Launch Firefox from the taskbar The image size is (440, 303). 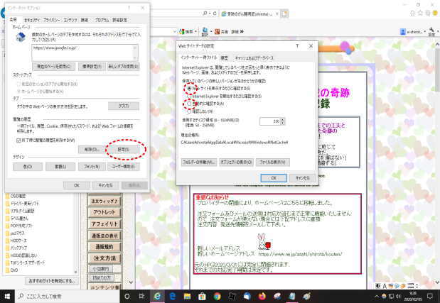(x=262, y=297)
